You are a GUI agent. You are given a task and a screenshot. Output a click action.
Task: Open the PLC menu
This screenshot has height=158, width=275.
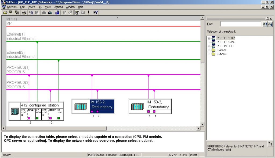39,7
